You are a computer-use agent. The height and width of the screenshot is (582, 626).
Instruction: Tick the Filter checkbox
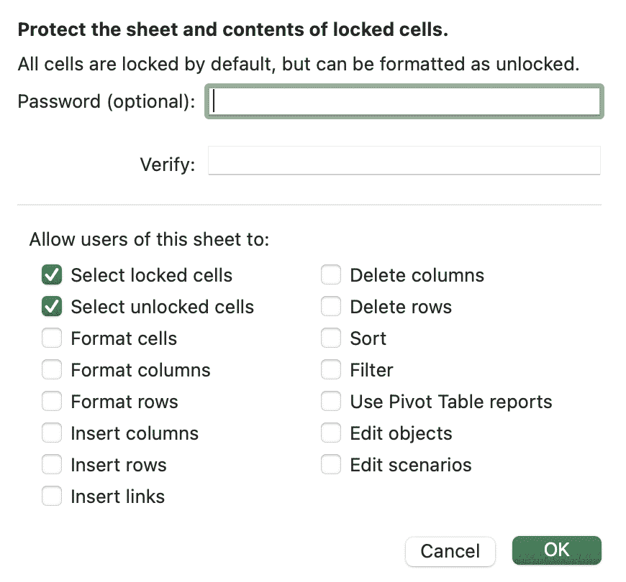[331, 370]
